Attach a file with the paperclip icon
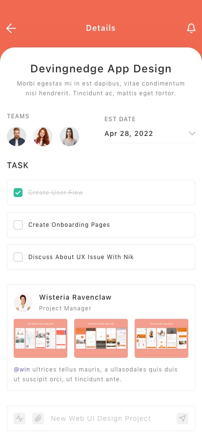The height and width of the screenshot is (438, 202). click(38, 418)
